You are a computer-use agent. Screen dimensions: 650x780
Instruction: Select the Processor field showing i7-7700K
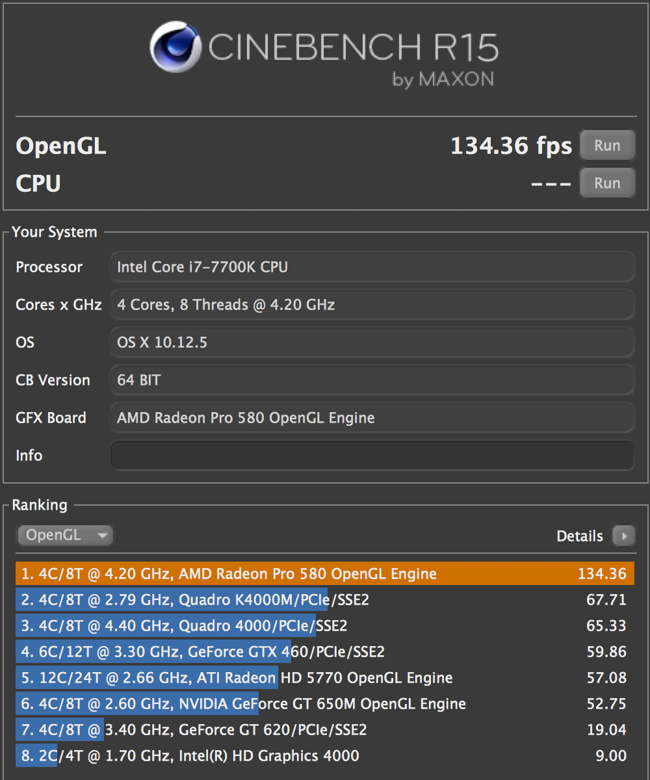click(x=372, y=267)
